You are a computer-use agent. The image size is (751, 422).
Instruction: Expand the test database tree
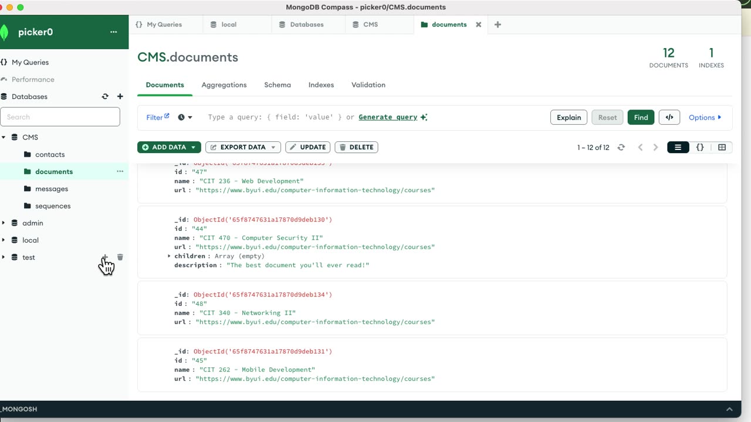4,257
